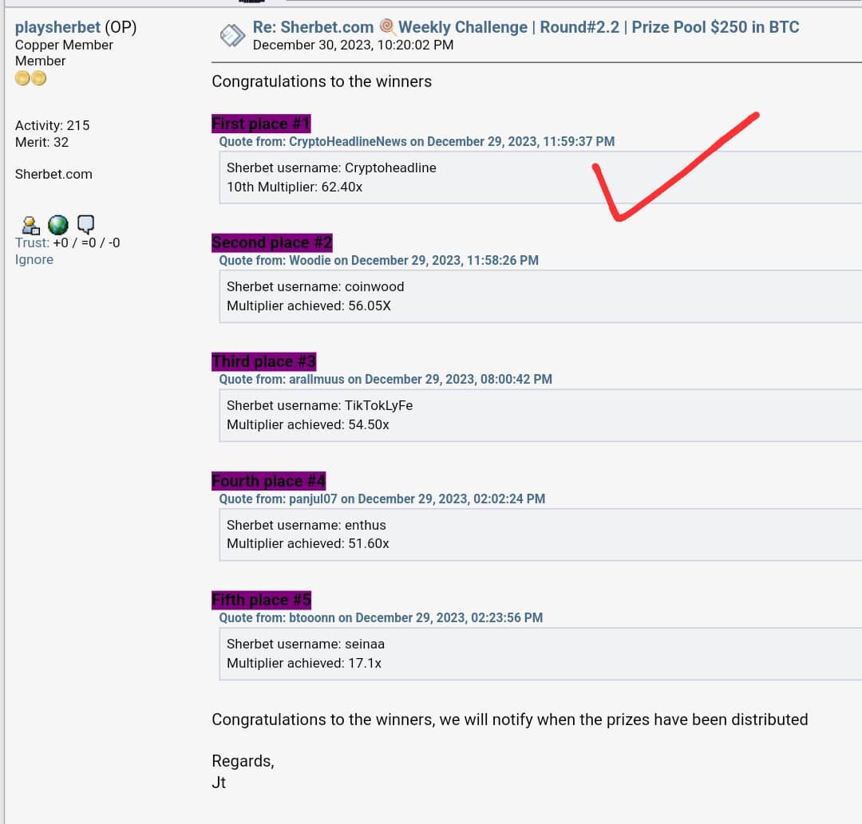Open the Trust link in profile sidebar
This screenshot has width=862, height=824.
(x=32, y=242)
